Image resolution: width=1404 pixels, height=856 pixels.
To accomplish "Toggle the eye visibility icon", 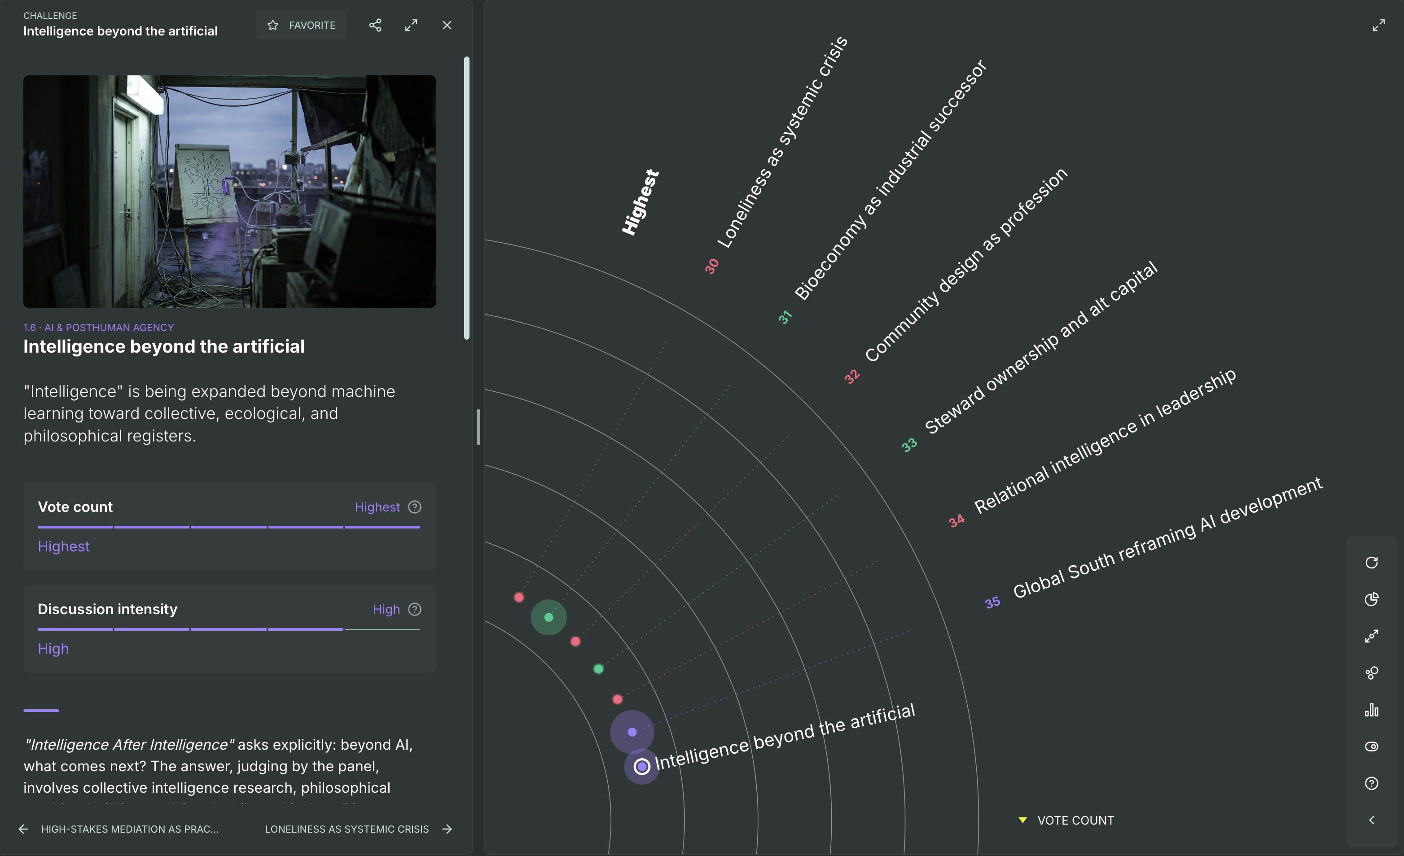I will pyautogui.click(x=1372, y=747).
